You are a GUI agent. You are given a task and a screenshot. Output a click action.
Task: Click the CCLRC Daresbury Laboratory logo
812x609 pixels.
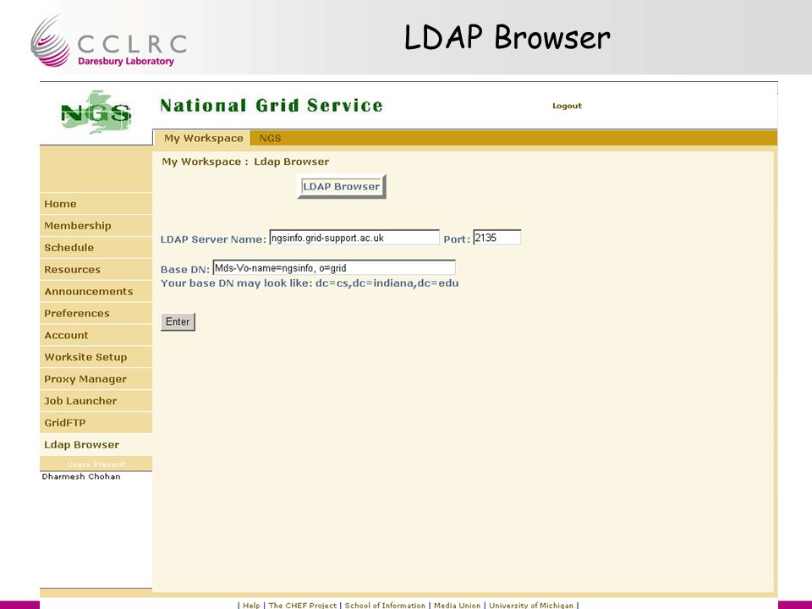click(x=109, y=41)
